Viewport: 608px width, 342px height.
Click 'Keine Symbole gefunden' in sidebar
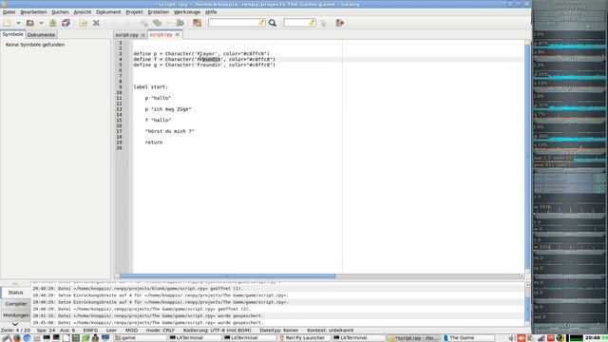tap(35, 45)
